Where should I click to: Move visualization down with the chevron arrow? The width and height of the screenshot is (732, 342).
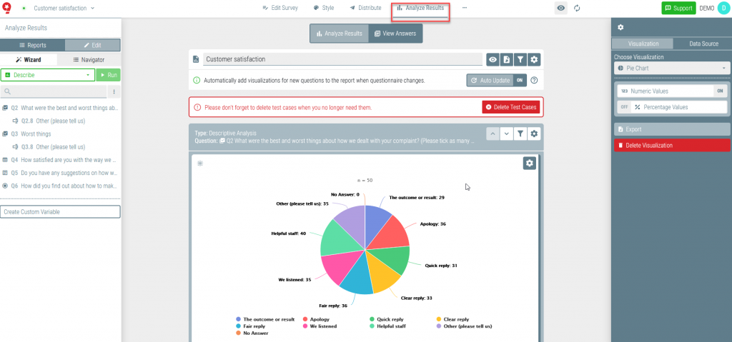tap(506, 134)
